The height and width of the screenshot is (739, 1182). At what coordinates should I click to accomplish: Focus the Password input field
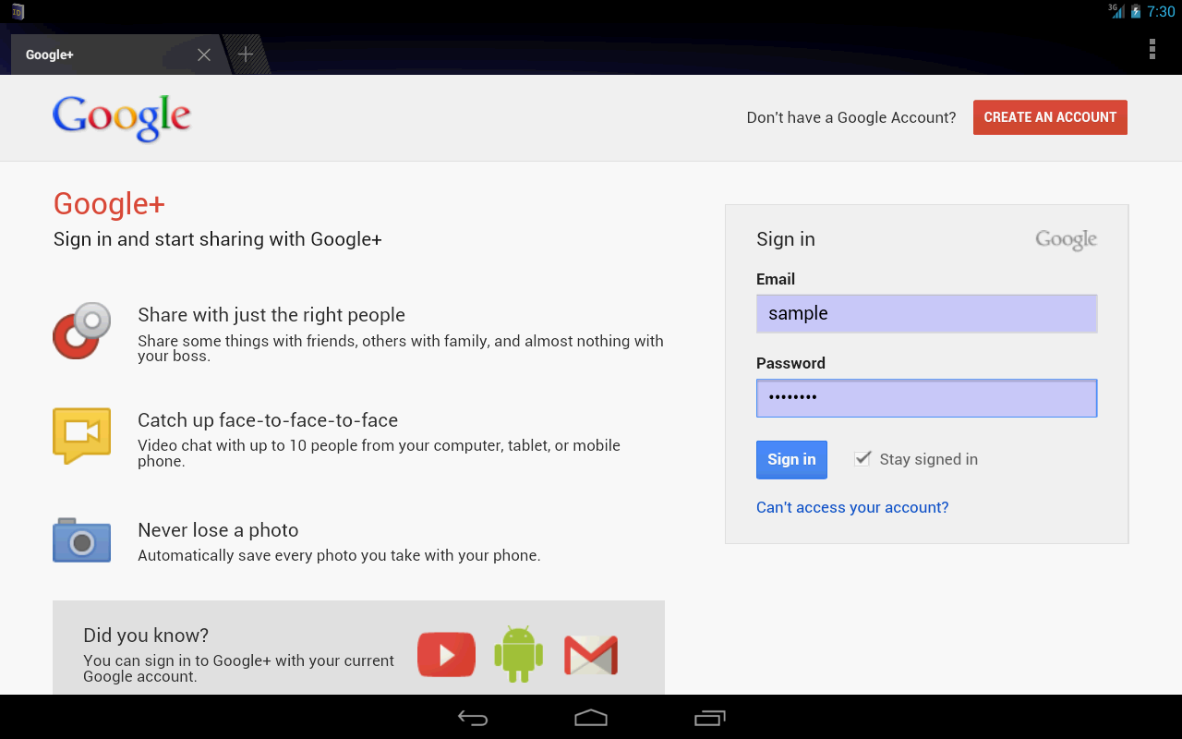pos(926,398)
